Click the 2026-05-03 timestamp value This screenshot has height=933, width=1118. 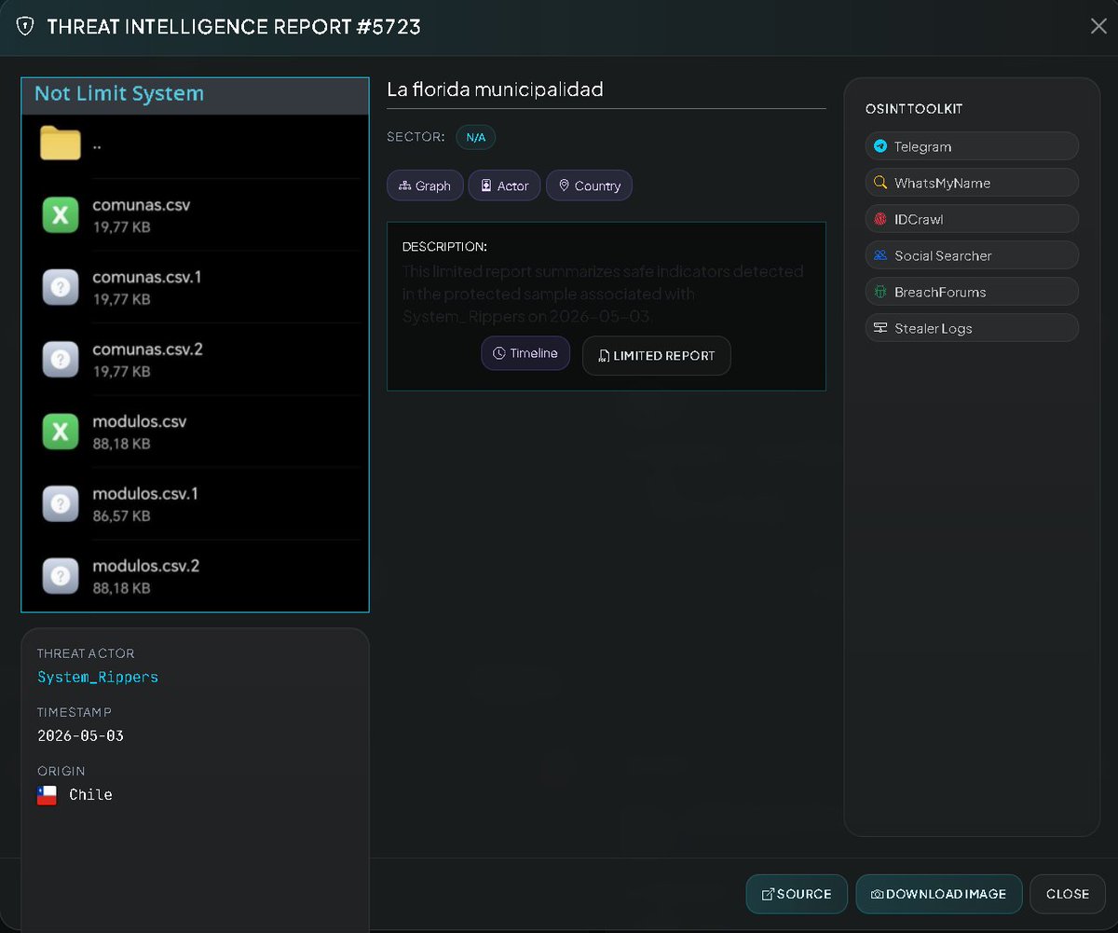coord(80,735)
